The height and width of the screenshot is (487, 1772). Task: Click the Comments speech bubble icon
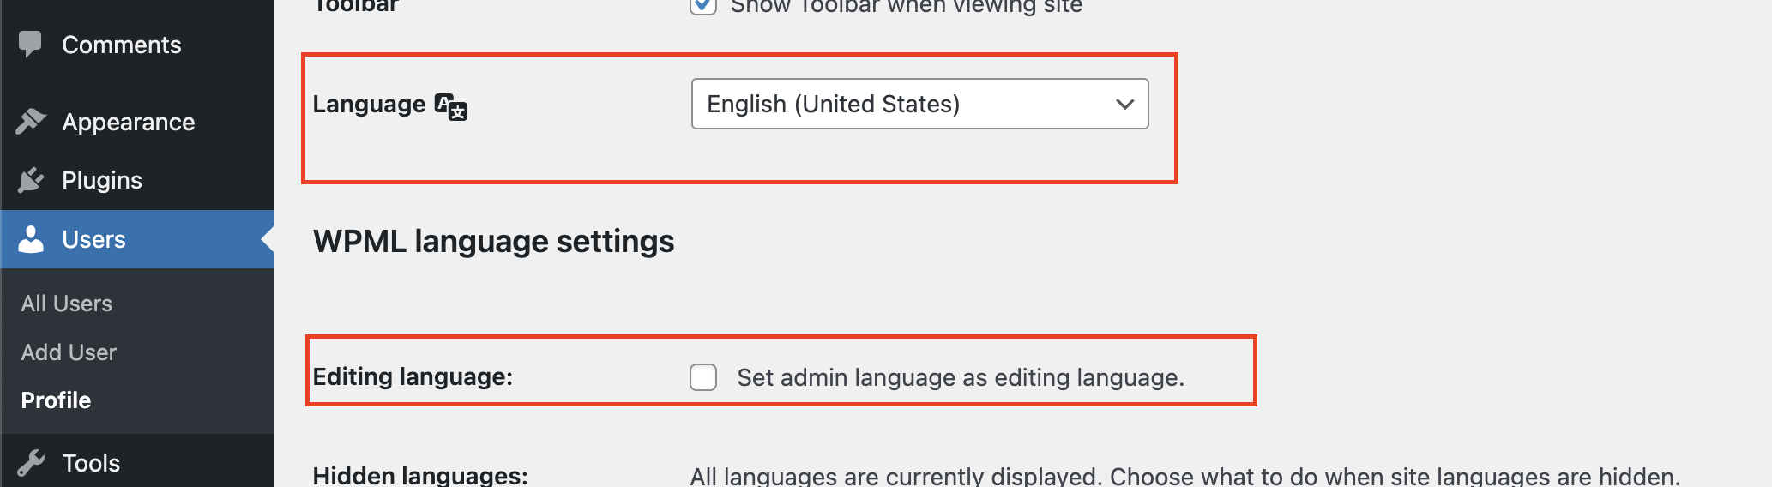click(x=30, y=44)
